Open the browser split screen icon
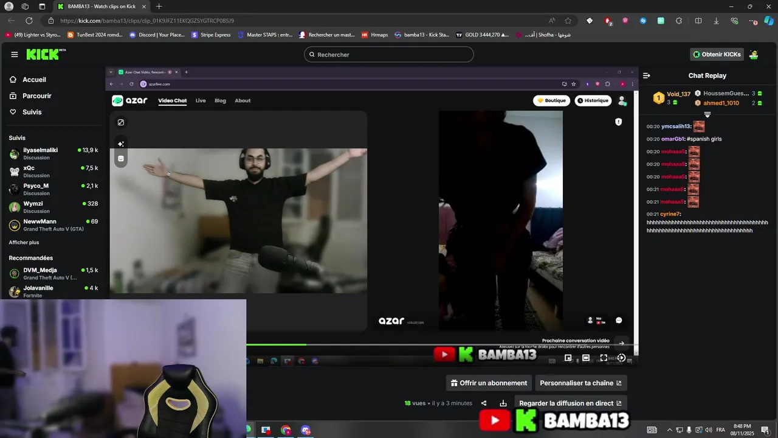This screenshot has width=778, height=438. (x=698, y=21)
